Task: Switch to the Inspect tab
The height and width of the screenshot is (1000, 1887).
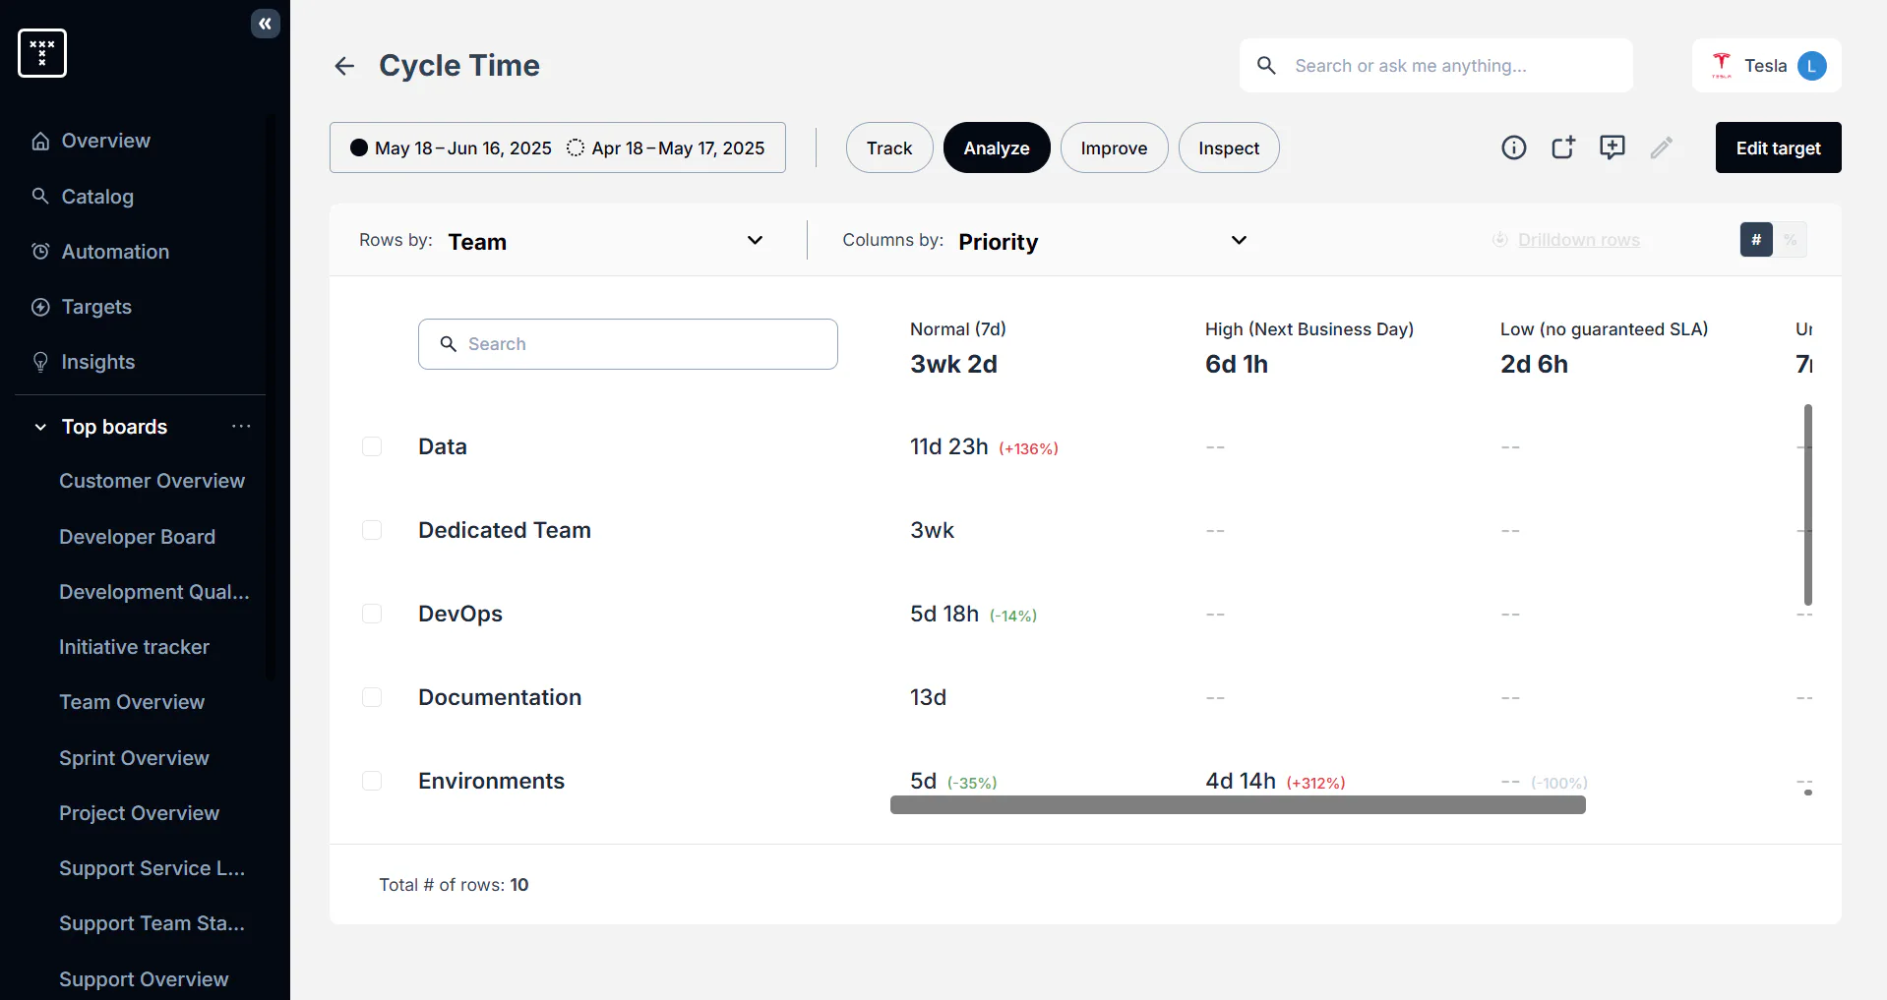Action: click(1229, 147)
